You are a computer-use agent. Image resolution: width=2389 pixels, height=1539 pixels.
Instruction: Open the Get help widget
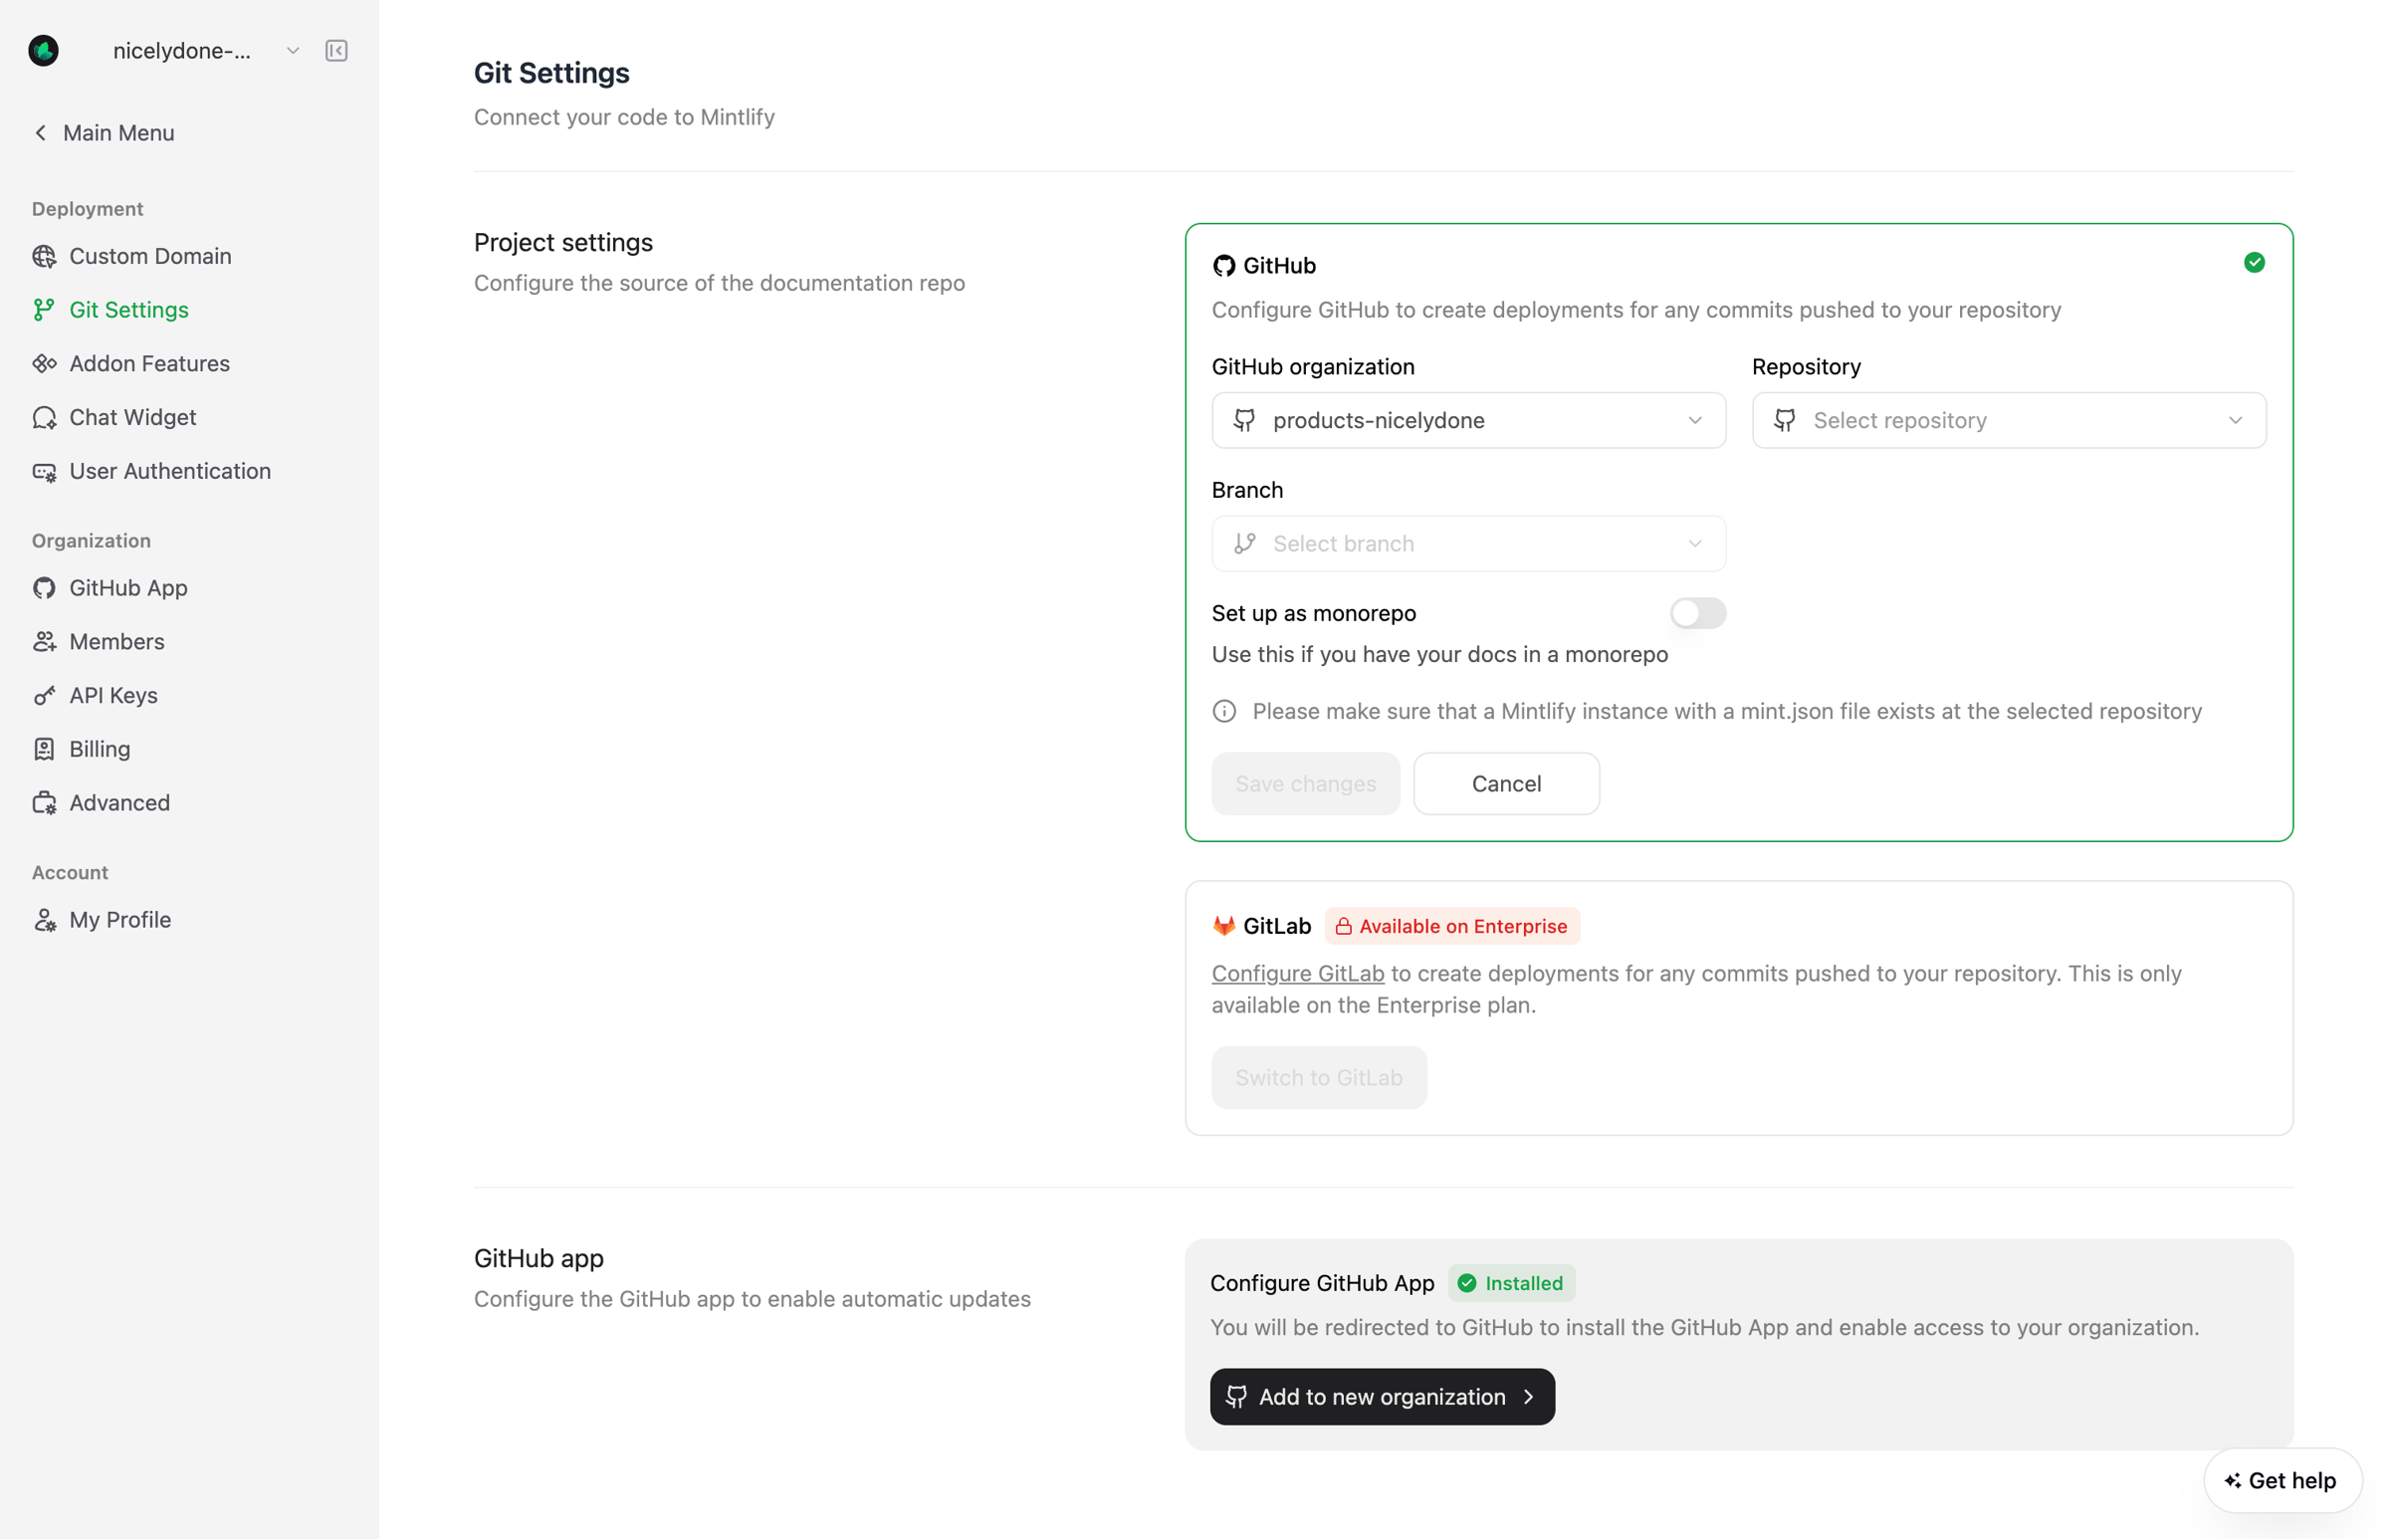2281,1481
